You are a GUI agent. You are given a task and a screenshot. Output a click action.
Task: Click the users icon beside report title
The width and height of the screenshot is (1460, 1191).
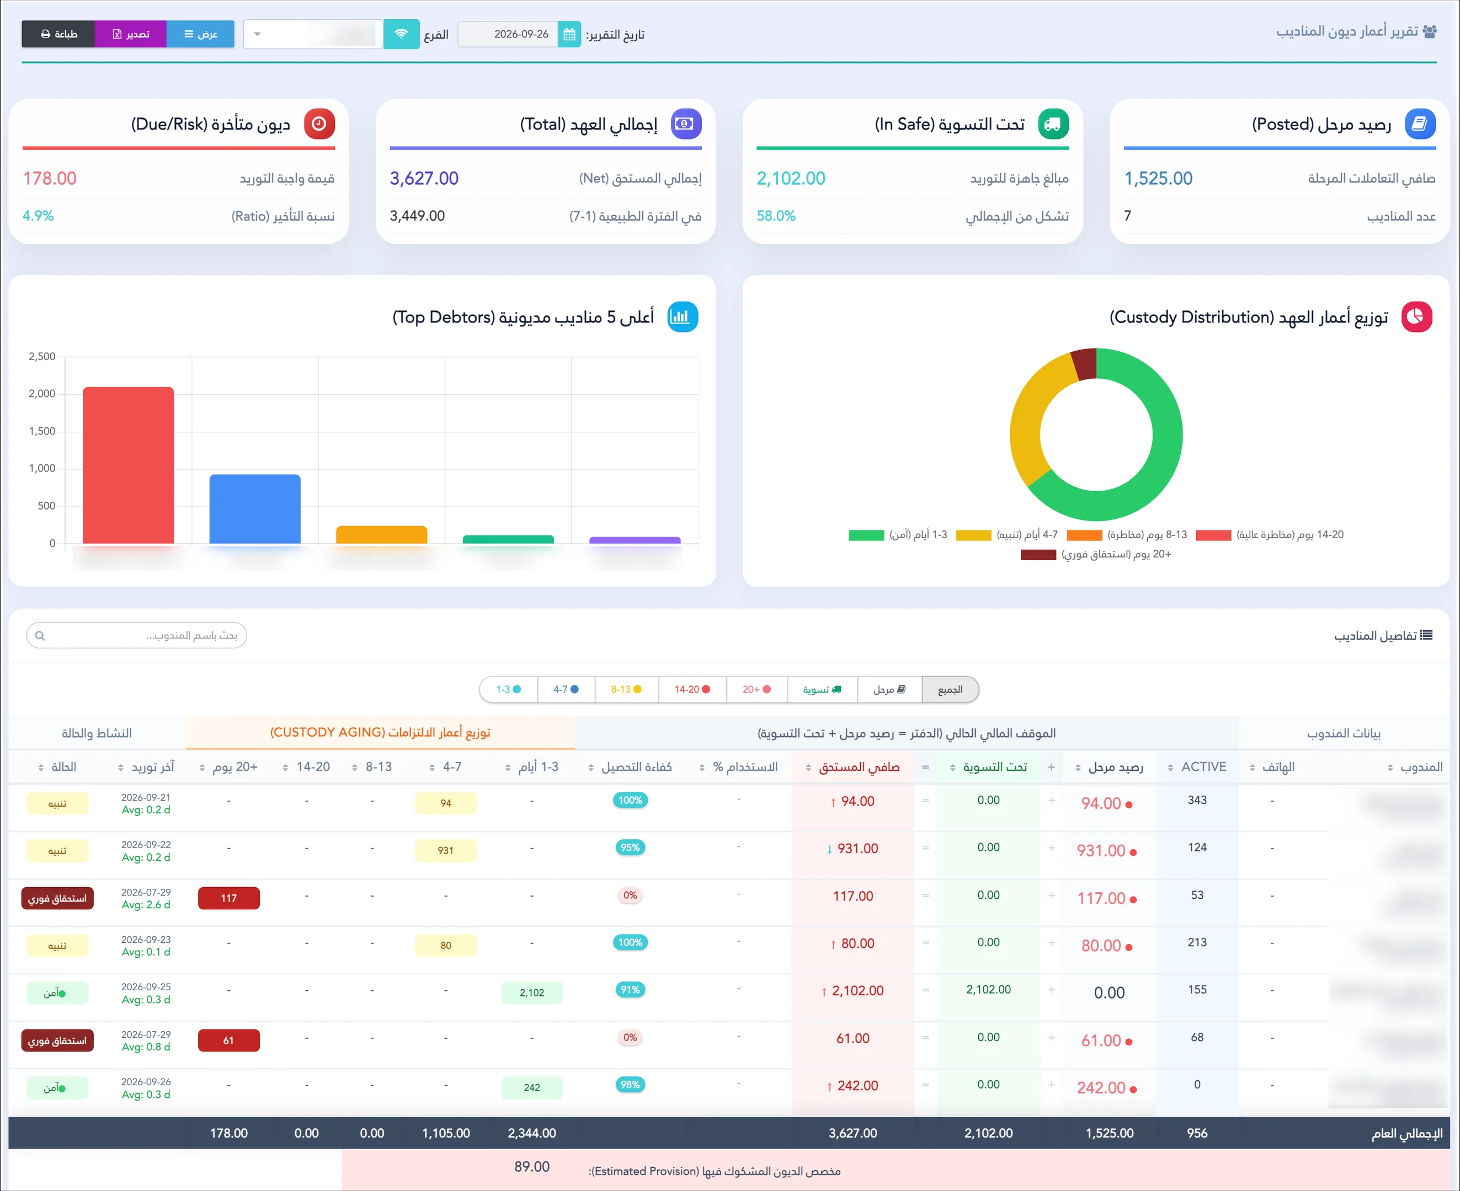[1429, 31]
